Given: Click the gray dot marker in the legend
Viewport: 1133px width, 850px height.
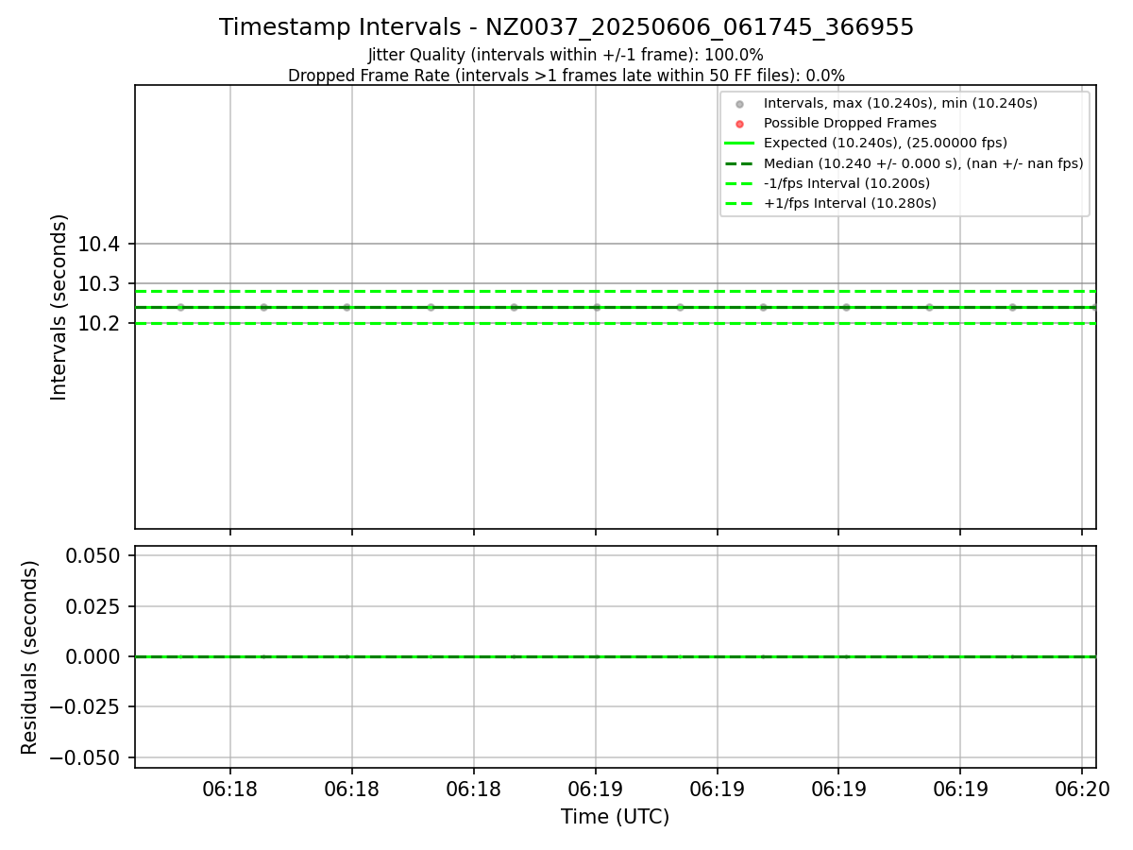Looking at the screenshot, I should coord(739,104).
